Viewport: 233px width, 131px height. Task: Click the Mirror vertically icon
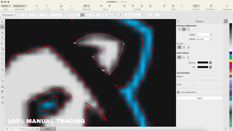click(x=110, y=6)
